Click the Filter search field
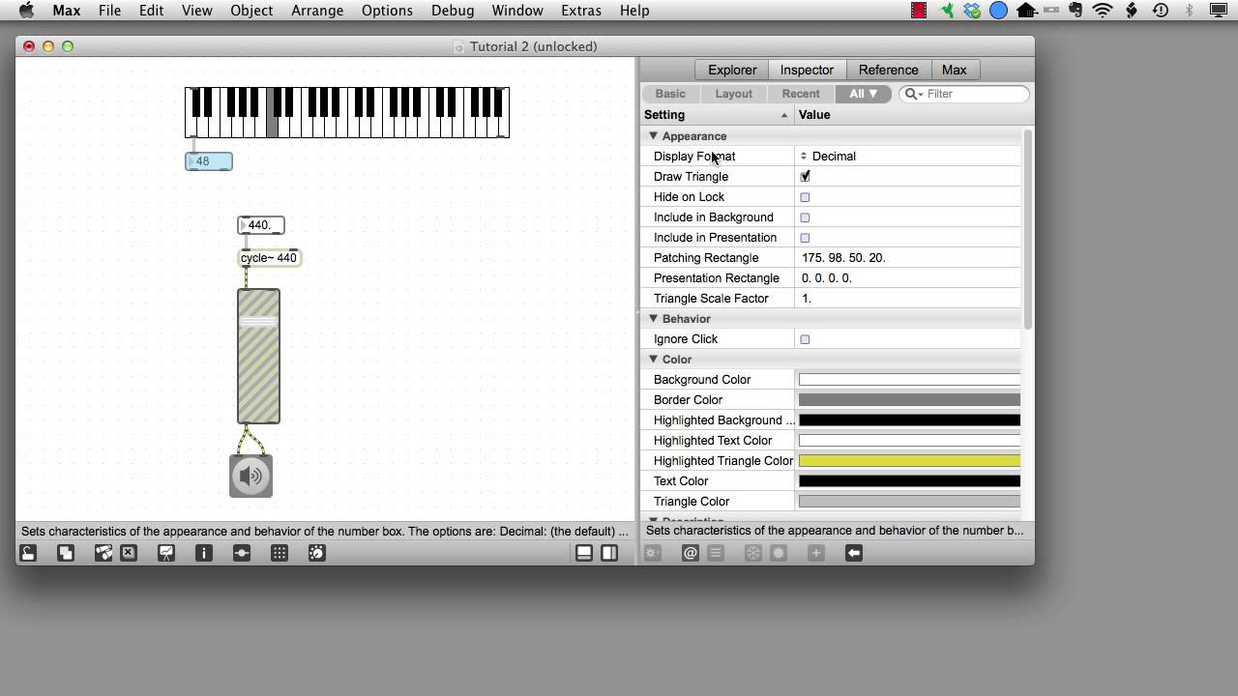This screenshot has width=1238, height=696. pos(964,94)
